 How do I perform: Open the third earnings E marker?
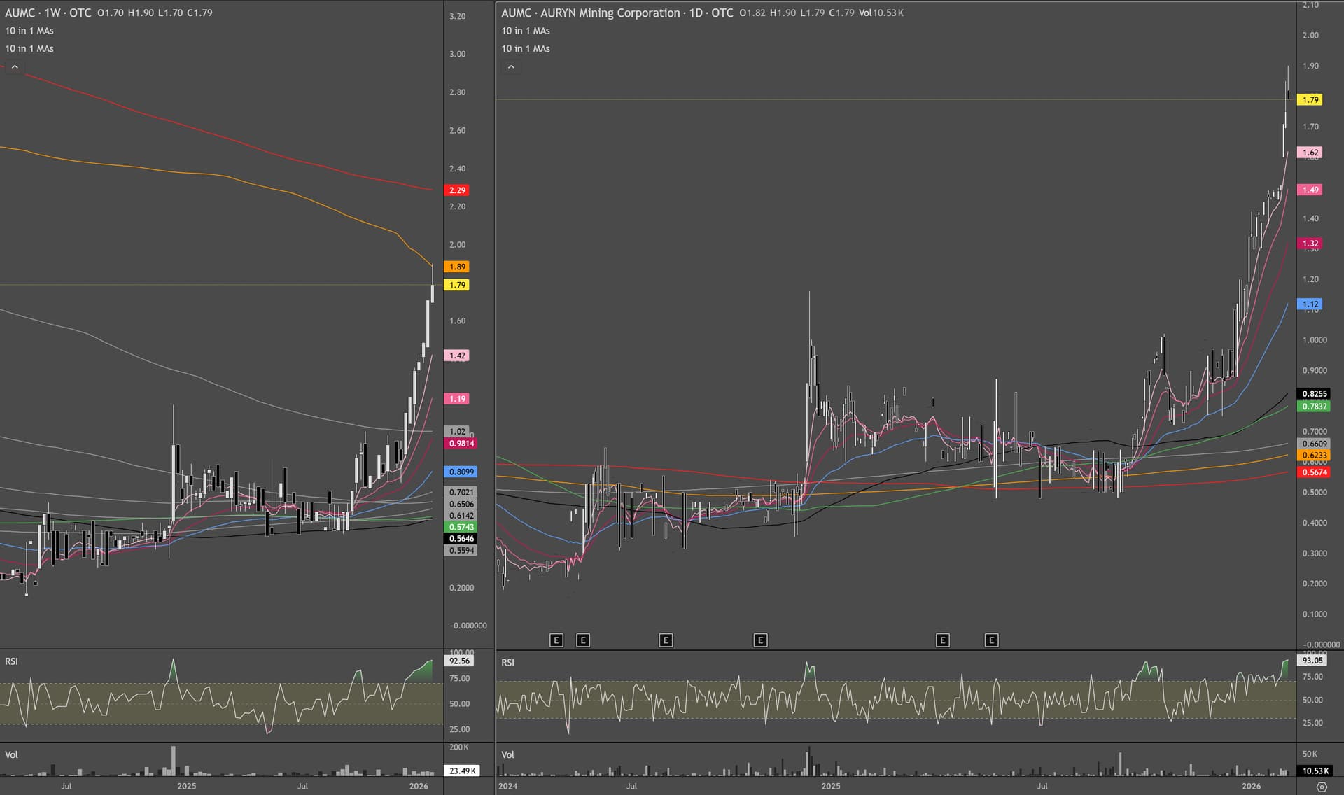pos(666,640)
